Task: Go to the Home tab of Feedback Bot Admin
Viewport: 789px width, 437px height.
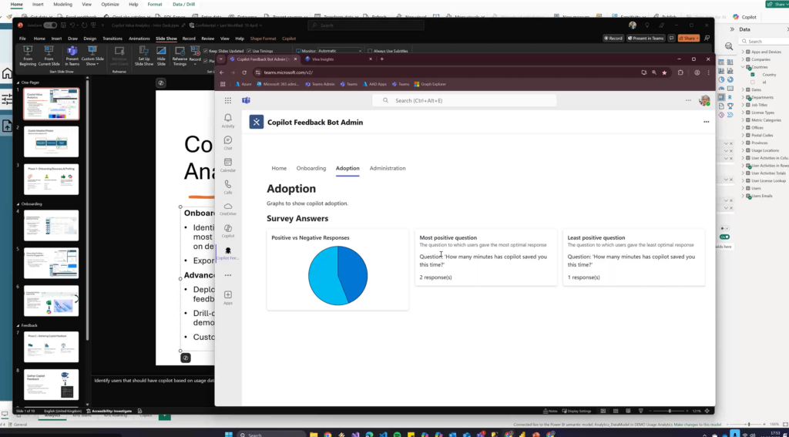Action: point(279,168)
